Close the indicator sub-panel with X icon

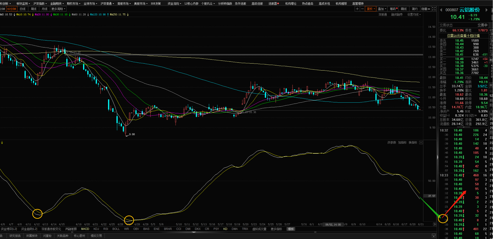[421, 143]
